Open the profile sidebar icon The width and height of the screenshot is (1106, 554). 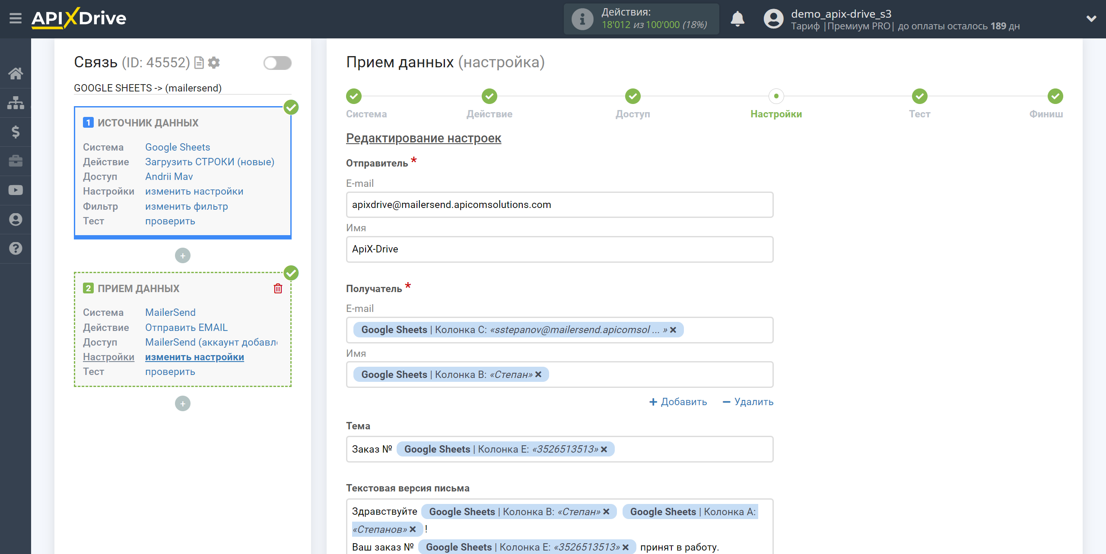(16, 219)
